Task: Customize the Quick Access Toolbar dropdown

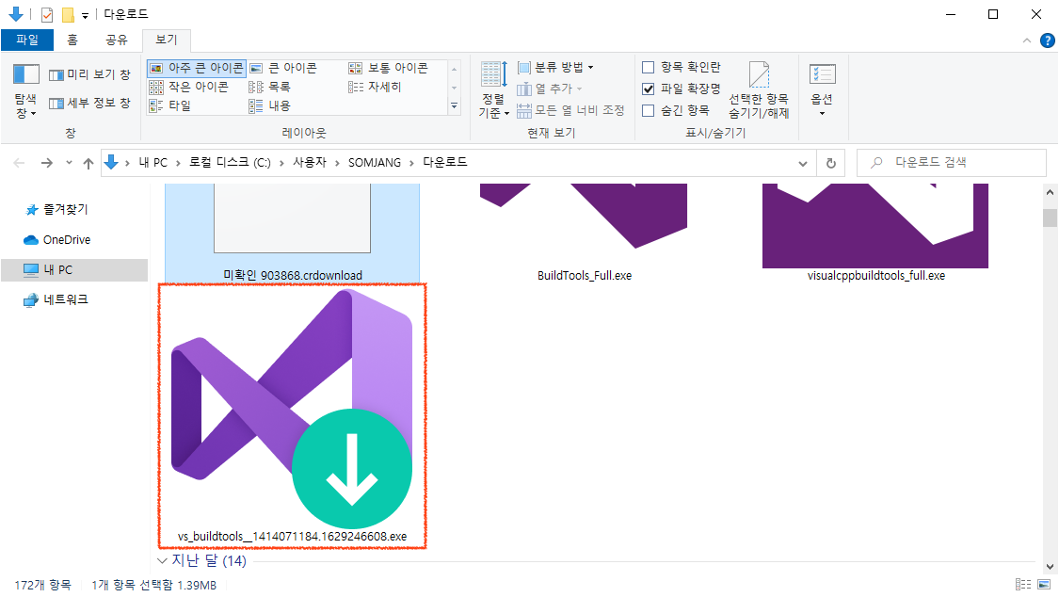Action: [x=85, y=15]
